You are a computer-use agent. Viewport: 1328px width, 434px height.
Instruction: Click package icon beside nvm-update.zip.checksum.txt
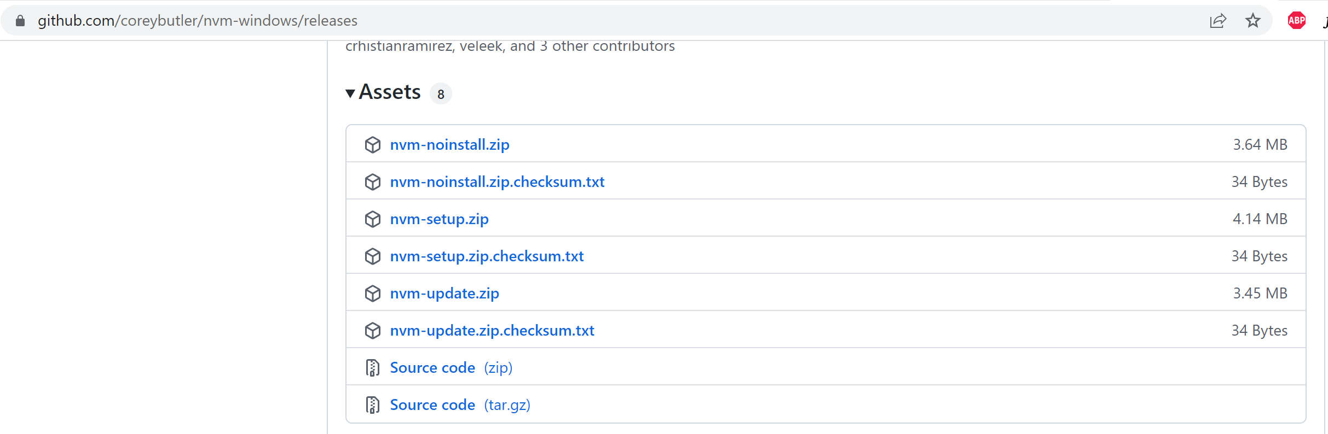coord(373,331)
